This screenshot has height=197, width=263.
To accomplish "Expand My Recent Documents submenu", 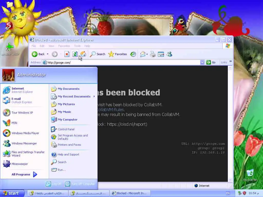I will coord(73,96).
